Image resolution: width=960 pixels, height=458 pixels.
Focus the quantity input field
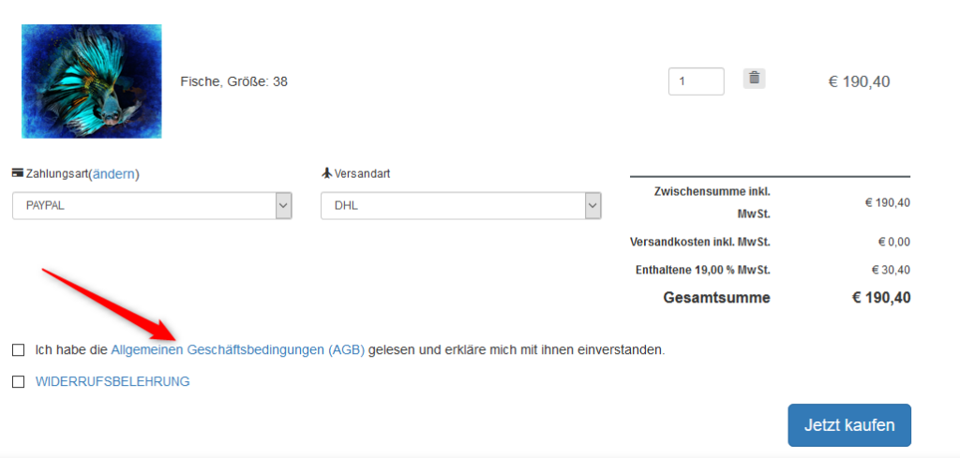click(696, 81)
